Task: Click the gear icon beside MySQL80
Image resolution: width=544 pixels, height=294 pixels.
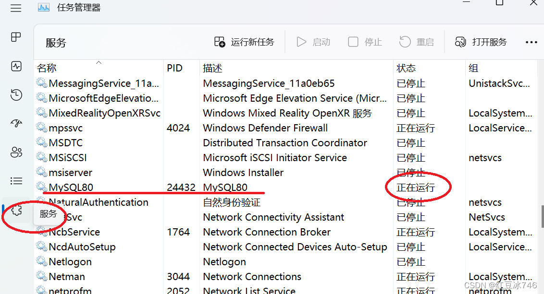Action: [x=42, y=187]
